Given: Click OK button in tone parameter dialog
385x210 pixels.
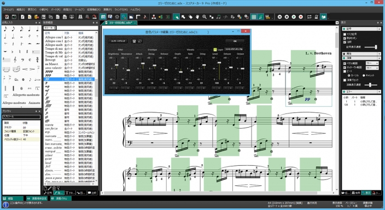Looking at the screenshot, I should click(235, 41).
